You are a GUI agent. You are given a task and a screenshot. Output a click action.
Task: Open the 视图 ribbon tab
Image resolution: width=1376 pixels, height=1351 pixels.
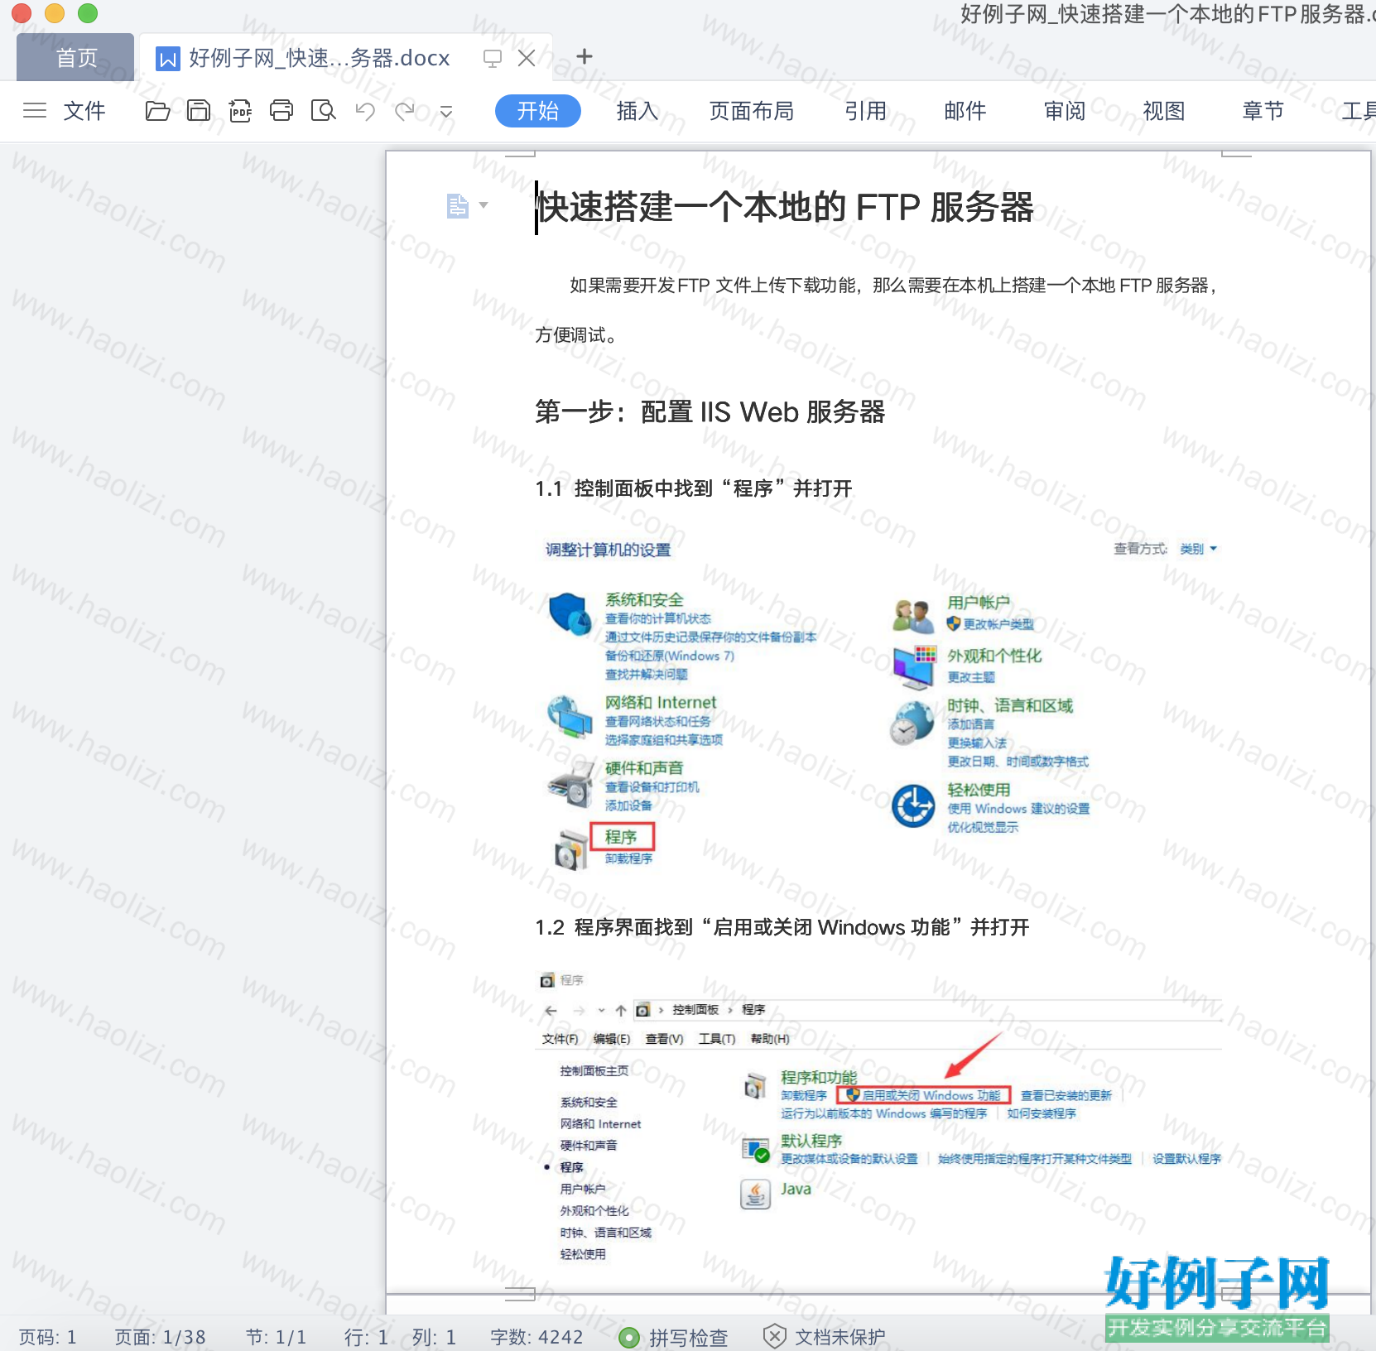1164,111
